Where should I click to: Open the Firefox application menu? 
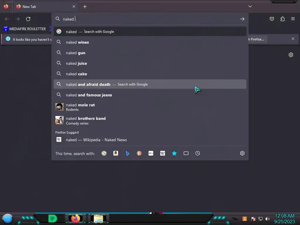tap(293, 19)
